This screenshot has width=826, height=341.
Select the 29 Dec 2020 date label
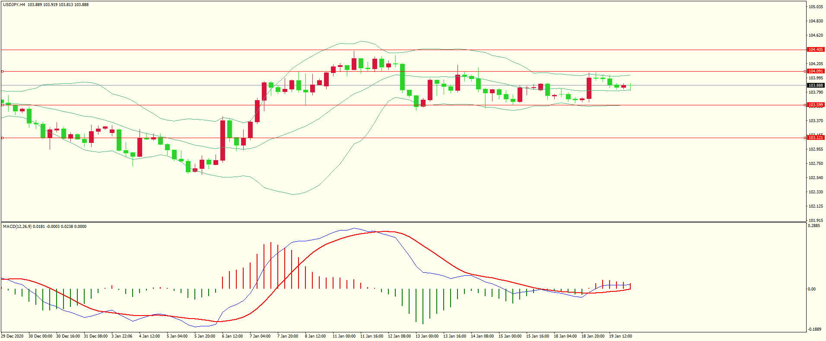pyautogui.click(x=13, y=336)
